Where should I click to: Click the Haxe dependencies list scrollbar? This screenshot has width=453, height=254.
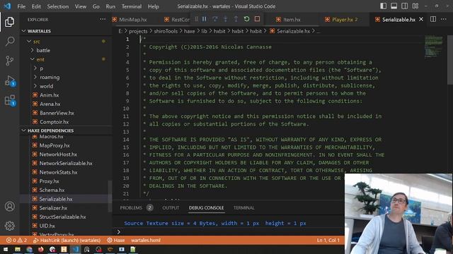pyautogui.click(x=110, y=196)
